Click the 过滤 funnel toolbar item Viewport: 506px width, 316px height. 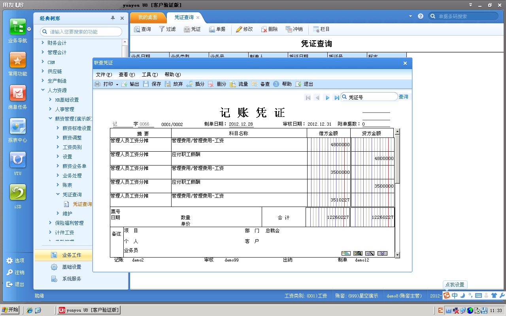[x=167, y=29]
